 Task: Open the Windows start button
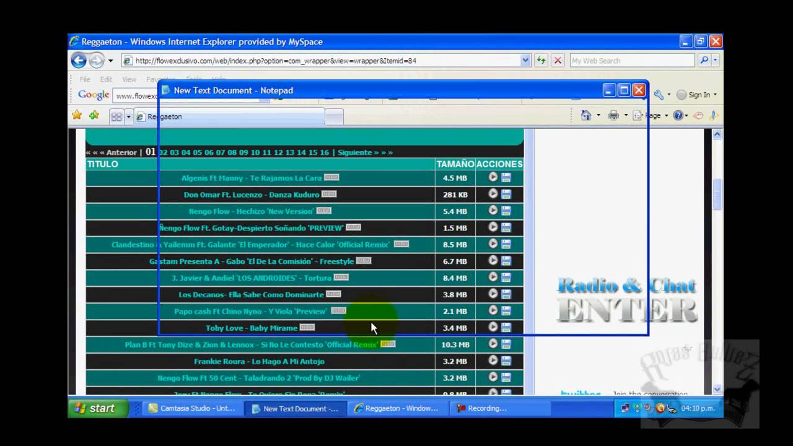98,408
